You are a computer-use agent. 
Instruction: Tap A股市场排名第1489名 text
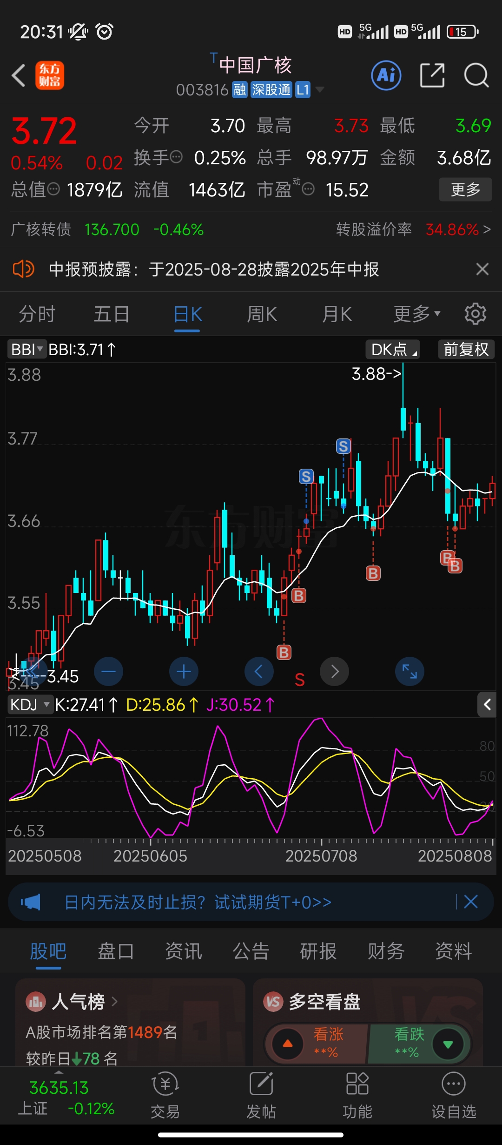(x=101, y=1032)
